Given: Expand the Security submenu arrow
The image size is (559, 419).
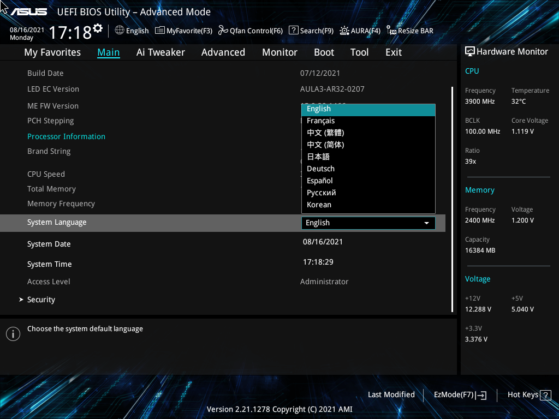Looking at the screenshot, I should pyautogui.click(x=21, y=300).
